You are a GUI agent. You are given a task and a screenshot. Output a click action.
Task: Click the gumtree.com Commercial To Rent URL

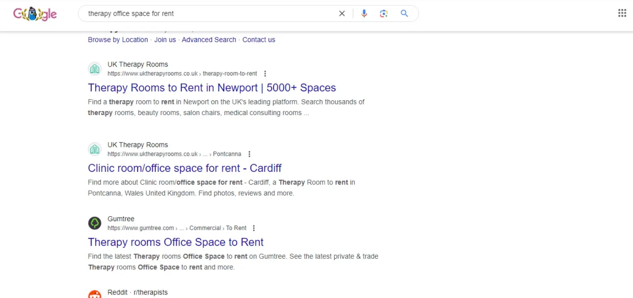coord(177,228)
